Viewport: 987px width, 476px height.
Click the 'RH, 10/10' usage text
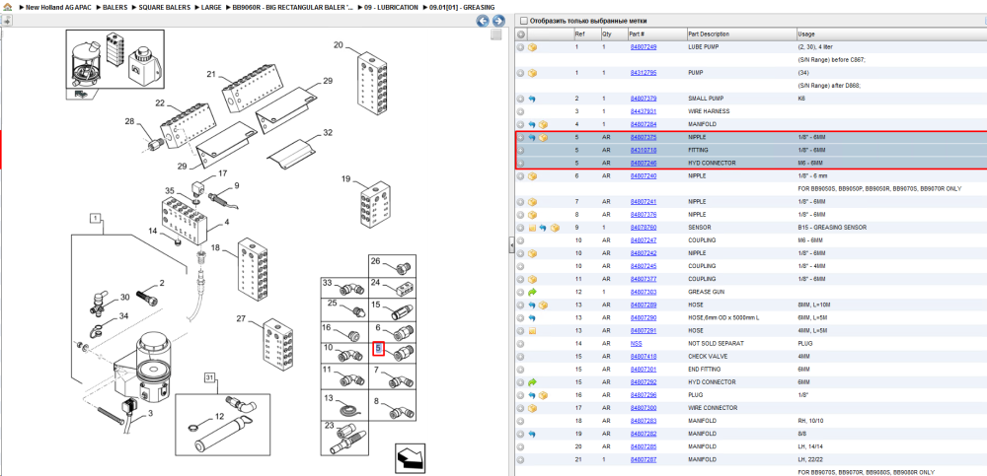coord(809,421)
